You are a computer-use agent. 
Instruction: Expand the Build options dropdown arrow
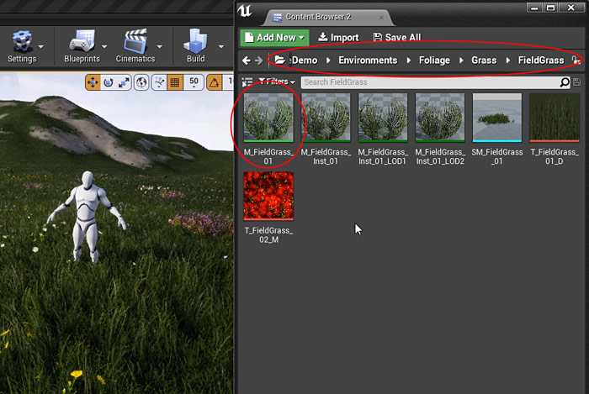click(x=221, y=47)
